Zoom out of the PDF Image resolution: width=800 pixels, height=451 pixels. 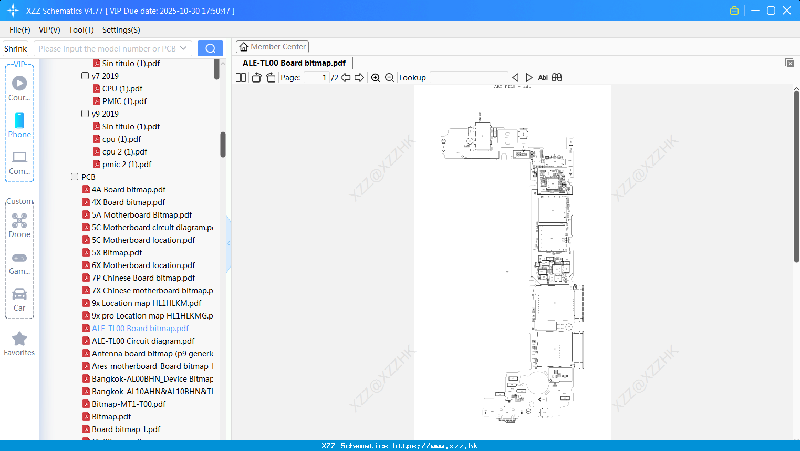(389, 77)
